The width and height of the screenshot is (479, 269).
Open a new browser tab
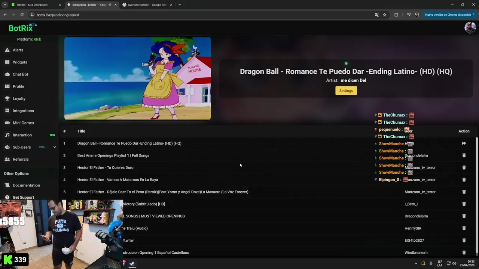pyautogui.click(x=180, y=5)
